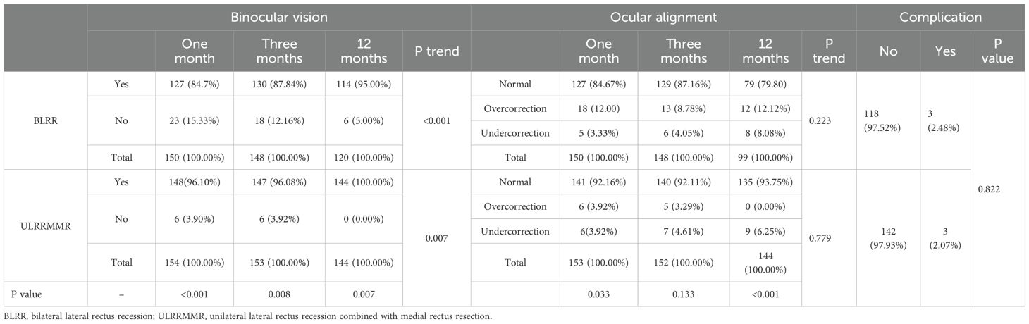Click the Ocular alignment column header
Image resolution: width=1029 pixels, height=324 pixels.
pyautogui.click(x=663, y=18)
